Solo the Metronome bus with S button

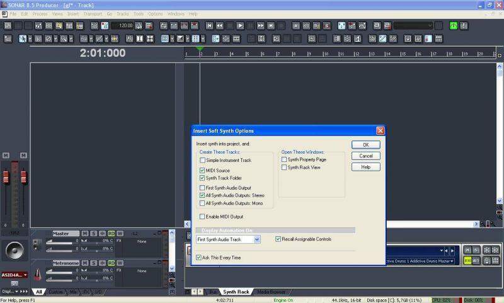point(93,263)
